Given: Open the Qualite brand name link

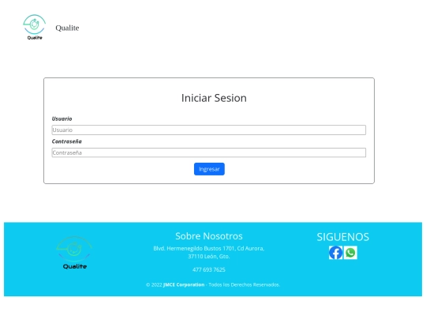Looking at the screenshot, I should (x=67, y=28).
